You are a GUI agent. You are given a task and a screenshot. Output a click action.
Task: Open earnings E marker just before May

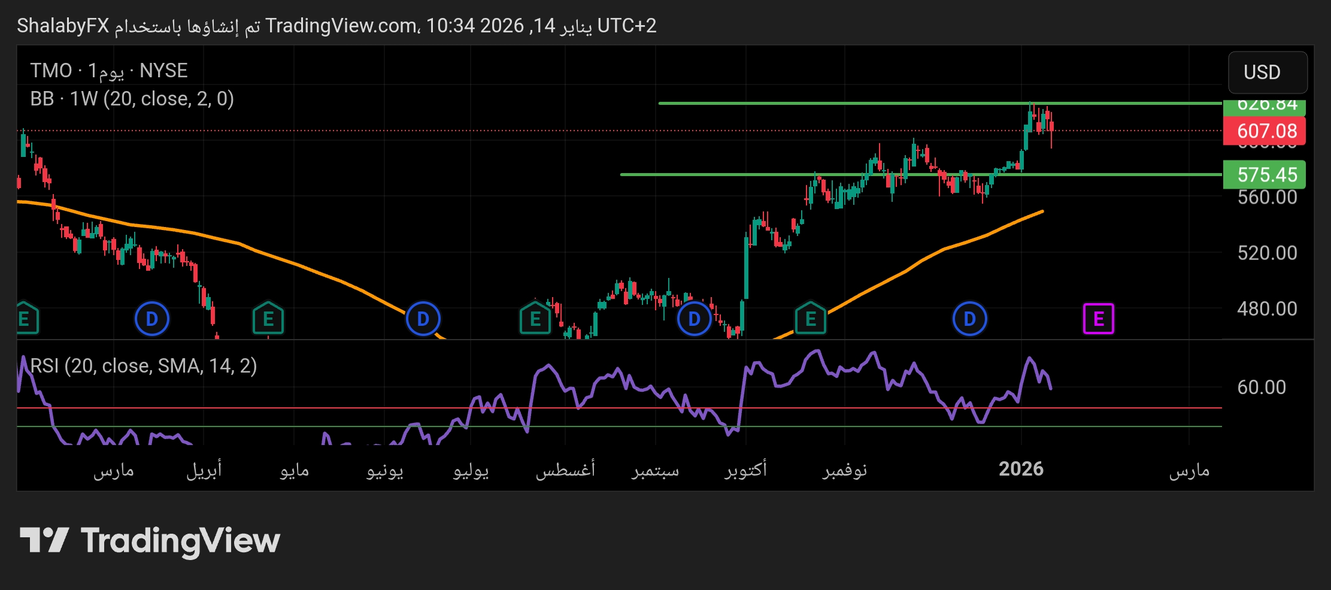pyautogui.click(x=268, y=319)
